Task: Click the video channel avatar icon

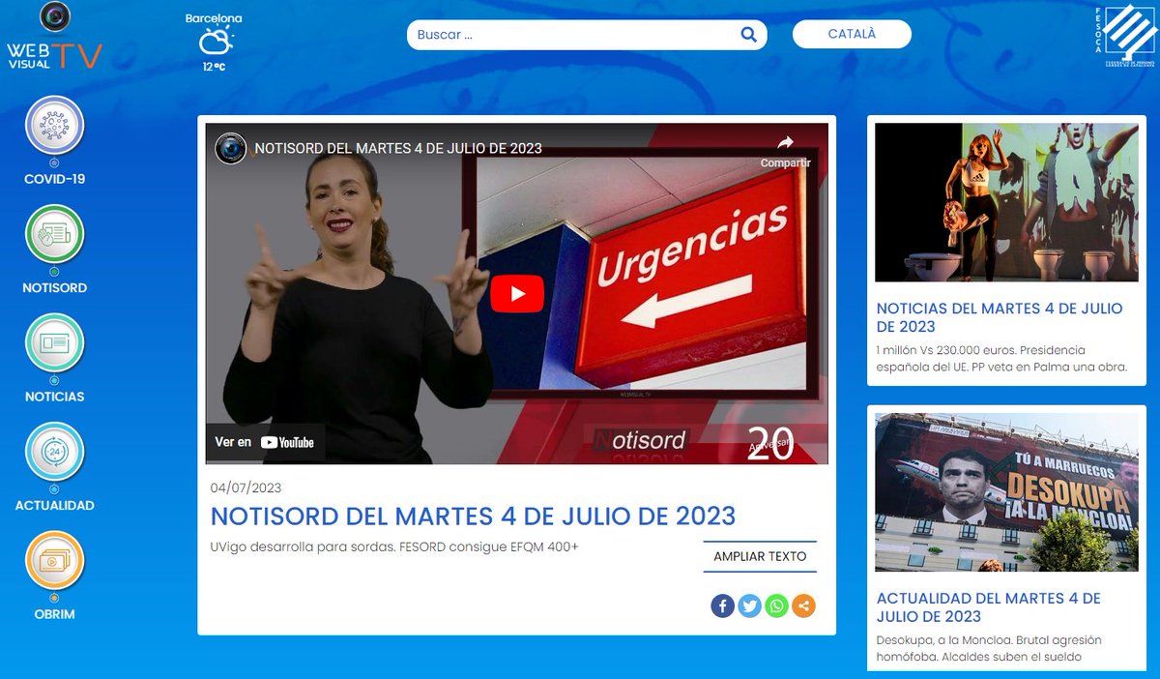Action: 231,148
